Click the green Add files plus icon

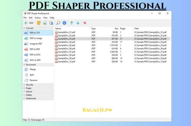pos(26,23)
